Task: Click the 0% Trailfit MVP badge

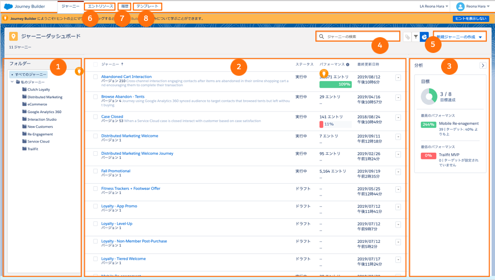Action: pyautogui.click(x=428, y=155)
